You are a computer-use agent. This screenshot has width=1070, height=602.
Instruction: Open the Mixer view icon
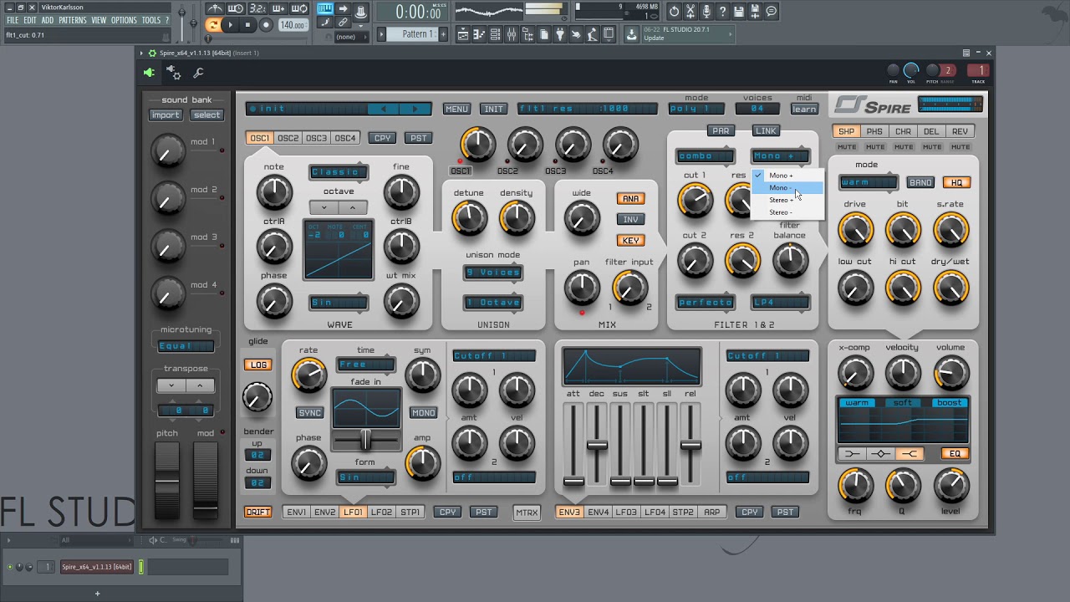click(x=512, y=34)
